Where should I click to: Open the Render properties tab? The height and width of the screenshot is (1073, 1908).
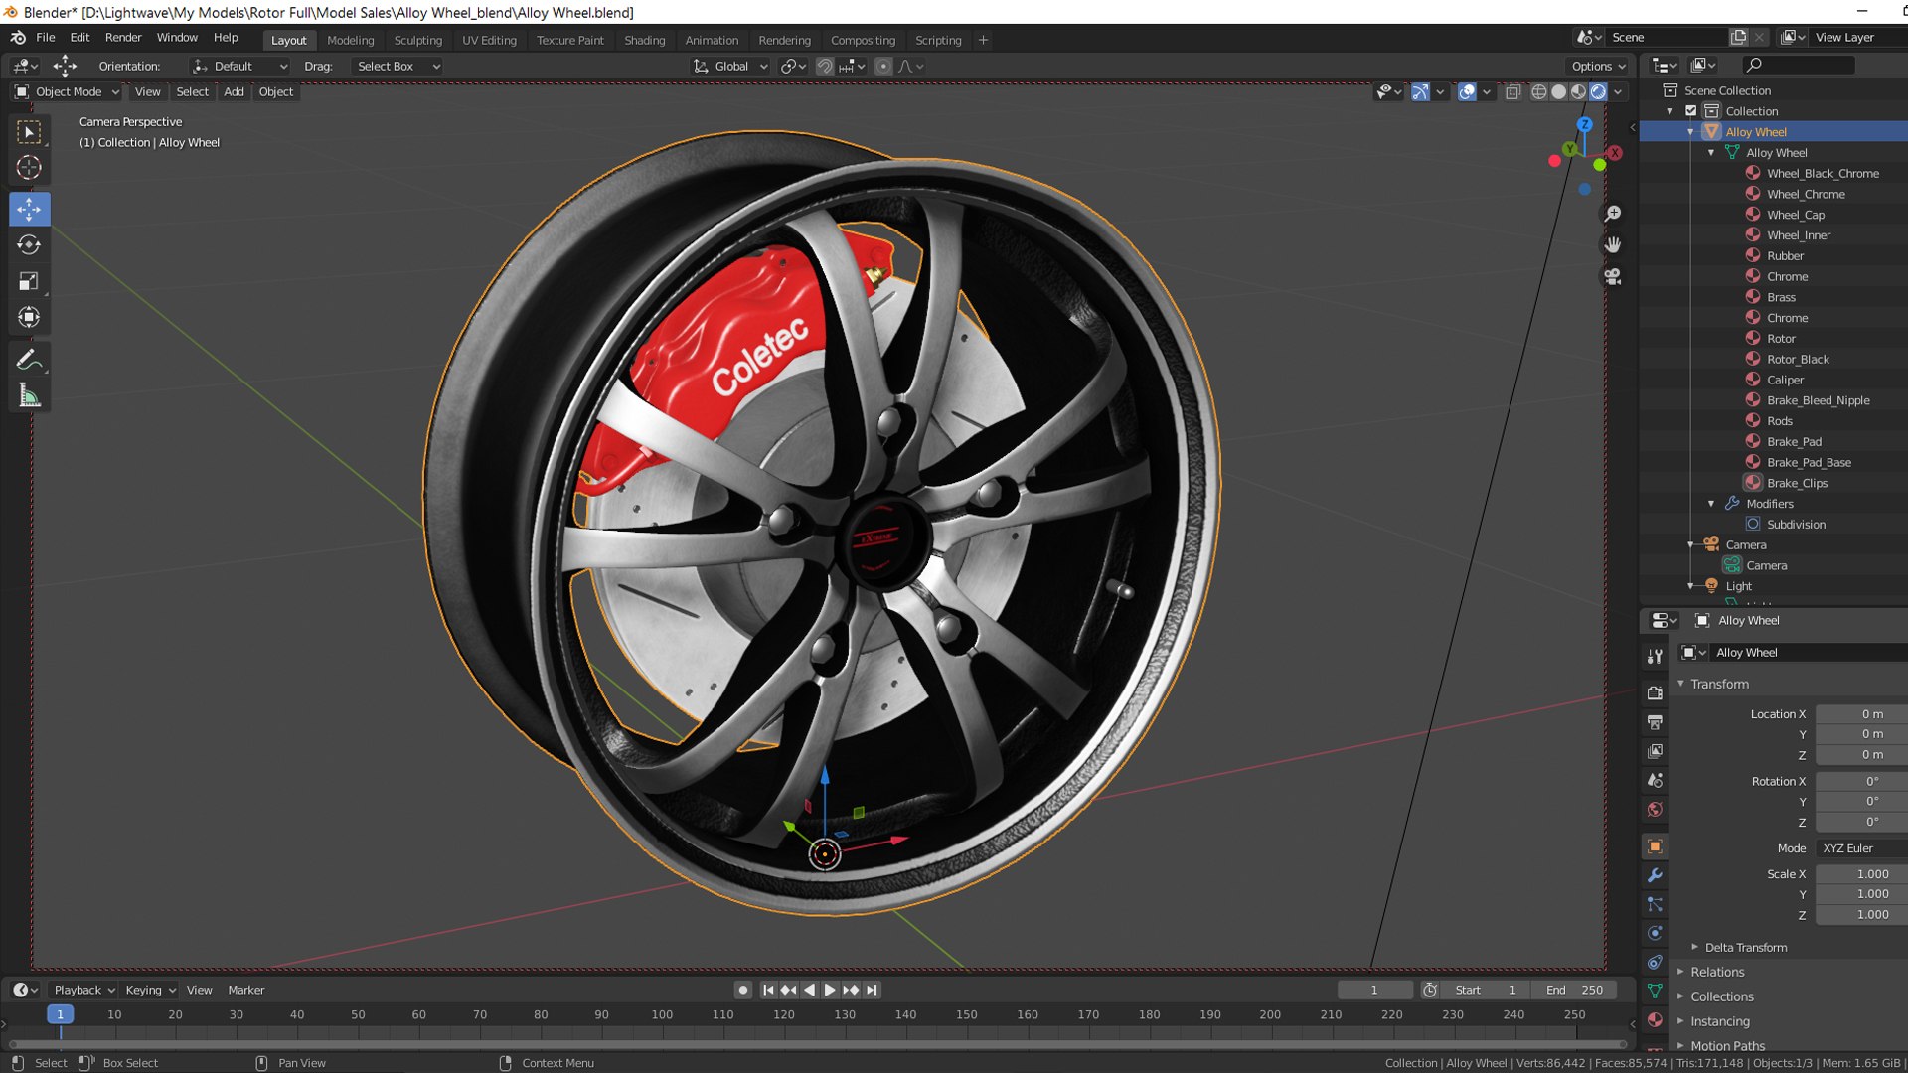[x=1655, y=692]
